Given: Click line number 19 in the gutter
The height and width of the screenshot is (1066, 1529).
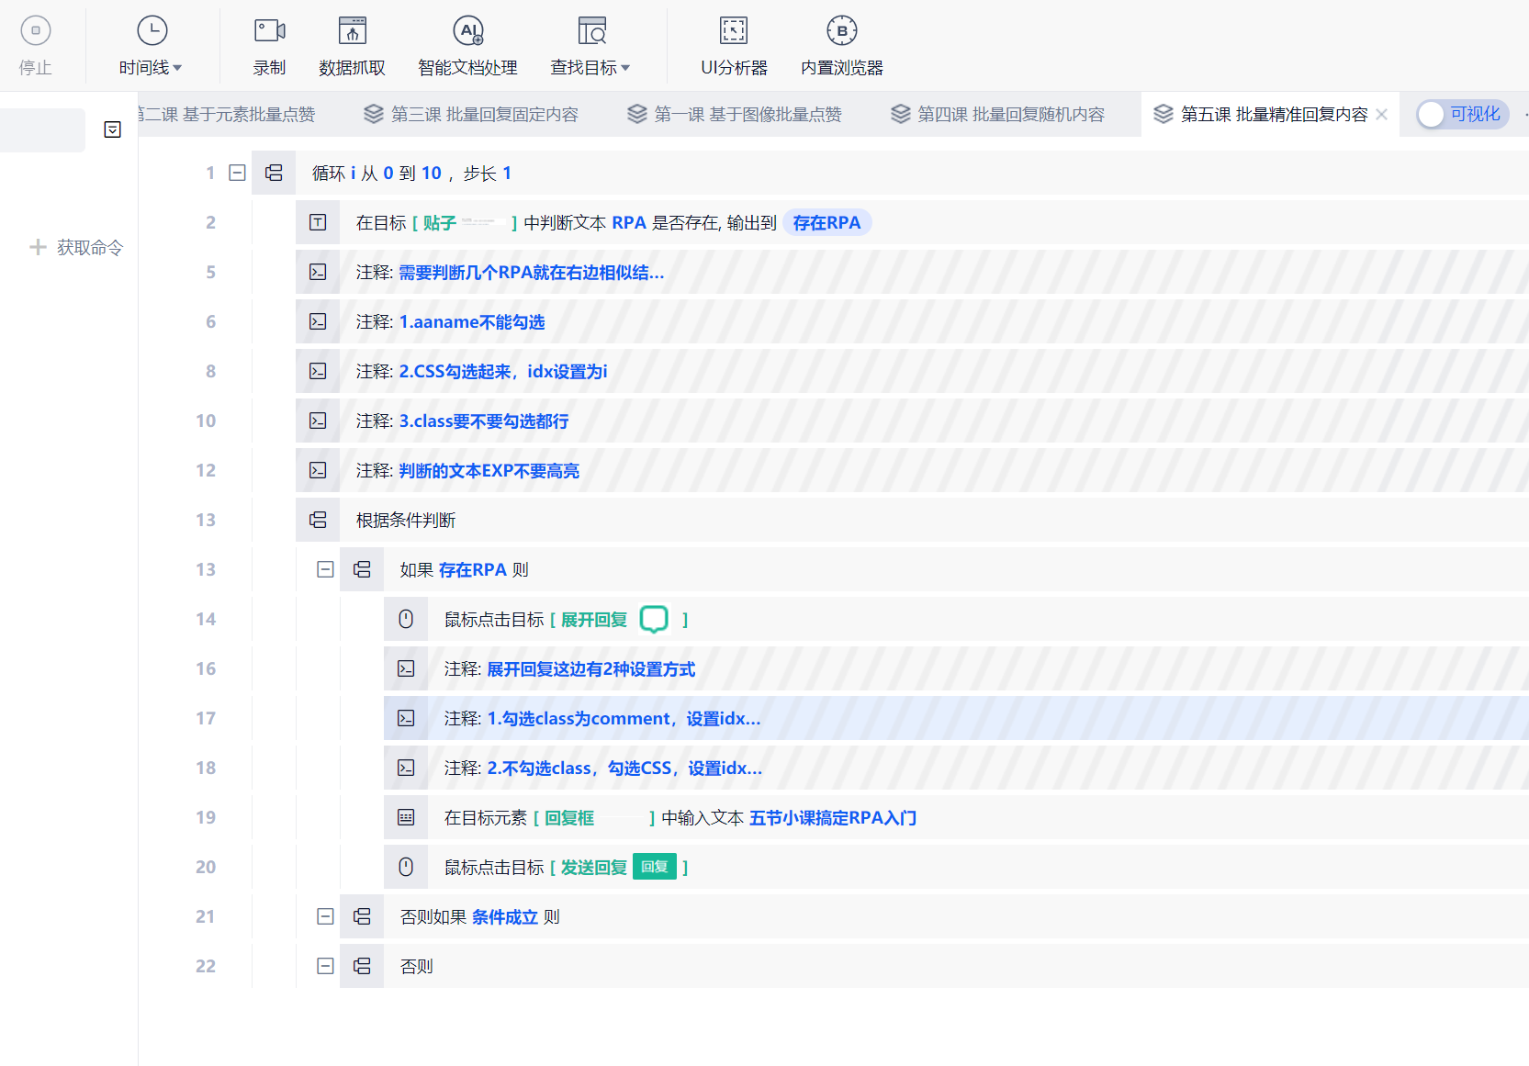Looking at the screenshot, I should click(x=206, y=817).
